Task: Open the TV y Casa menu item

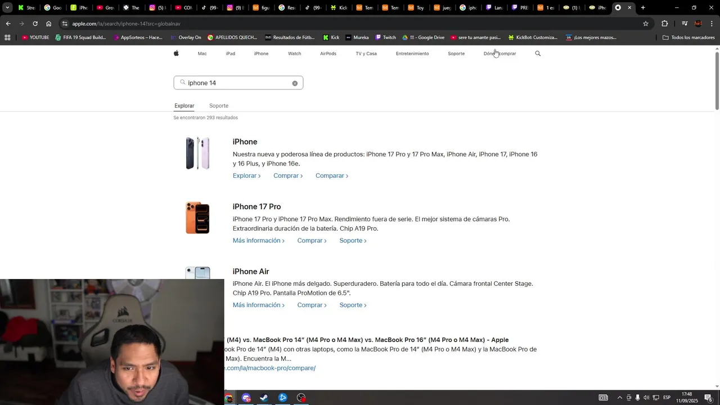Action: click(366, 53)
